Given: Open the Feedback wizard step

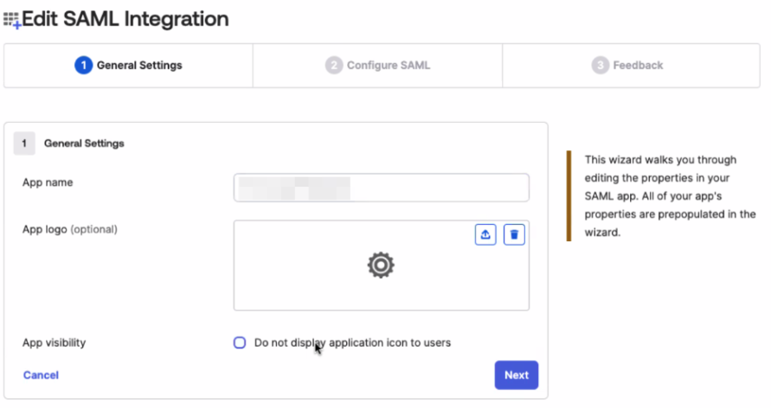Looking at the screenshot, I should [x=631, y=66].
